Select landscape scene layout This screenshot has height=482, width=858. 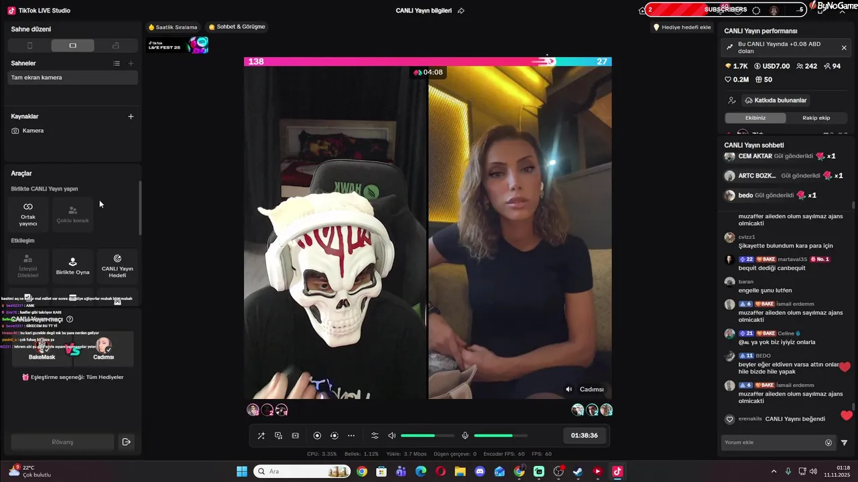pos(72,46)
